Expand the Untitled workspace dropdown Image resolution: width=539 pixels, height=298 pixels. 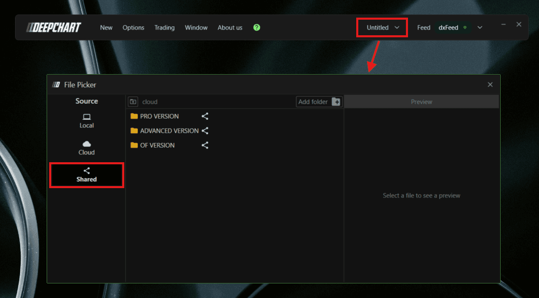[x=382, y=27]
